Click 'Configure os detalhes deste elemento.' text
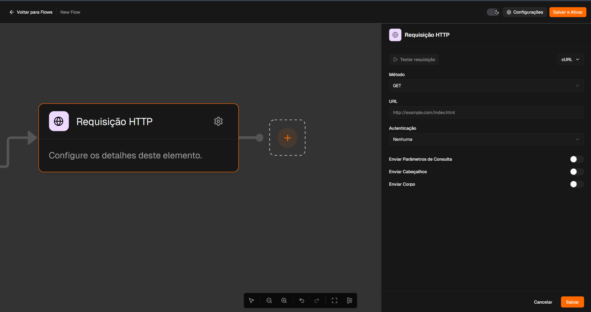 [125, 155]
